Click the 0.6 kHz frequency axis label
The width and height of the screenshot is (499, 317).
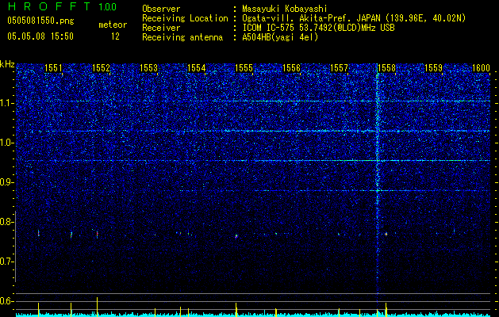pyautogui.click(x=6, y=301)
